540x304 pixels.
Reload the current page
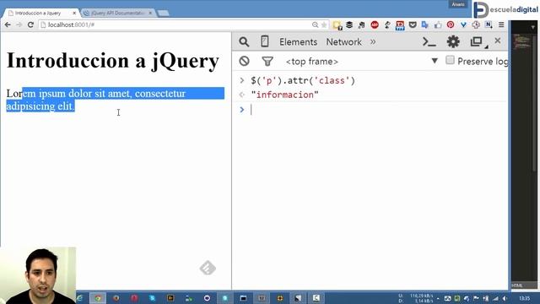(x=30, y=24)
